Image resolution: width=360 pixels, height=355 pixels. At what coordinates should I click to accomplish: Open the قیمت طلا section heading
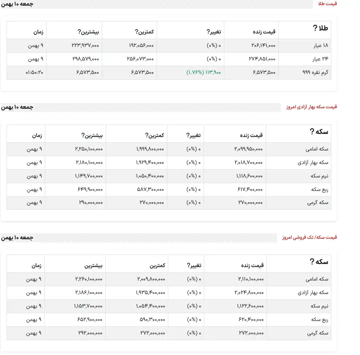click(328, 3)
